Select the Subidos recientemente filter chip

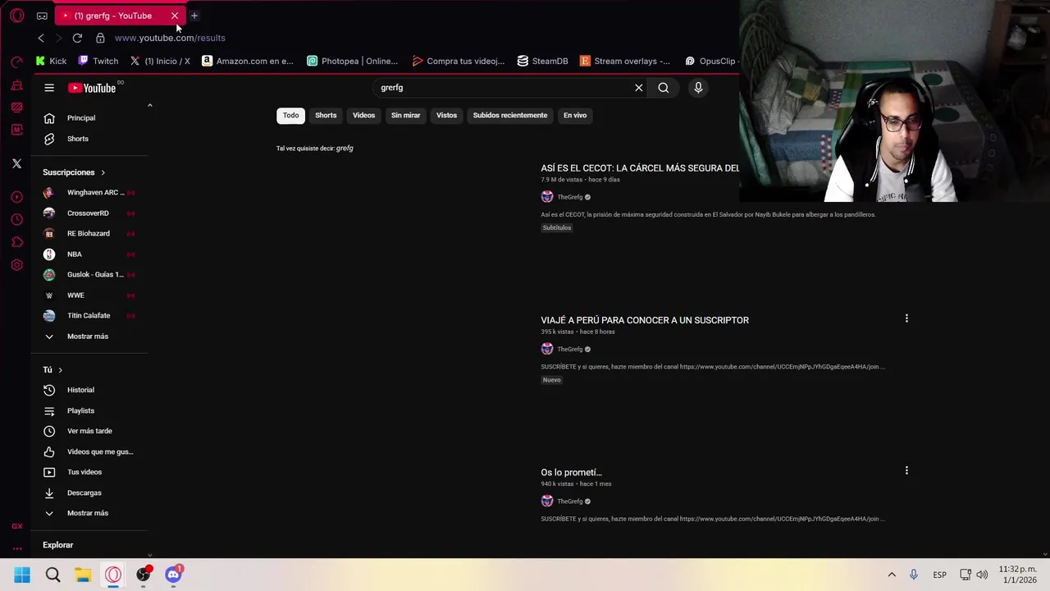pyautogui.click(x=510, y=116)
